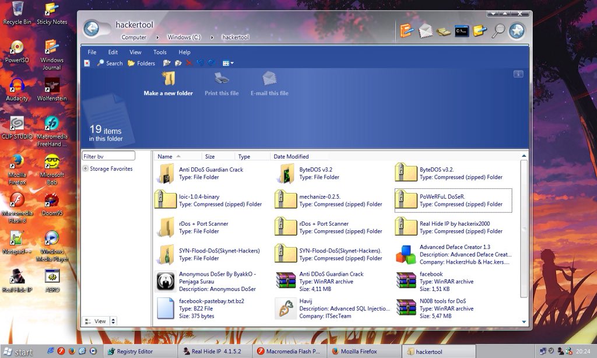Screen dimensions: 597x358
Task: Open the Help menu
Action: click(184, 52)
